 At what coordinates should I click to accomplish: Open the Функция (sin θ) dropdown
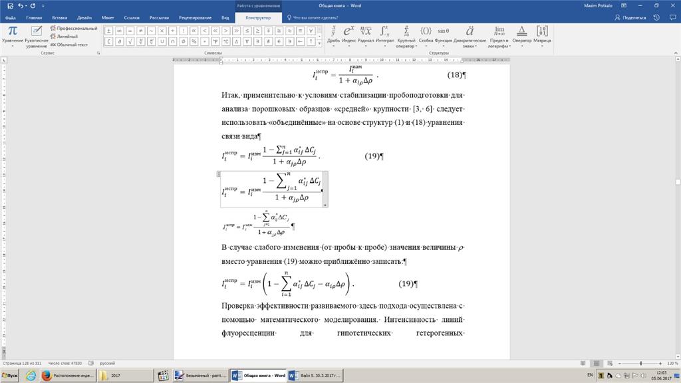[x=443, y=36]
